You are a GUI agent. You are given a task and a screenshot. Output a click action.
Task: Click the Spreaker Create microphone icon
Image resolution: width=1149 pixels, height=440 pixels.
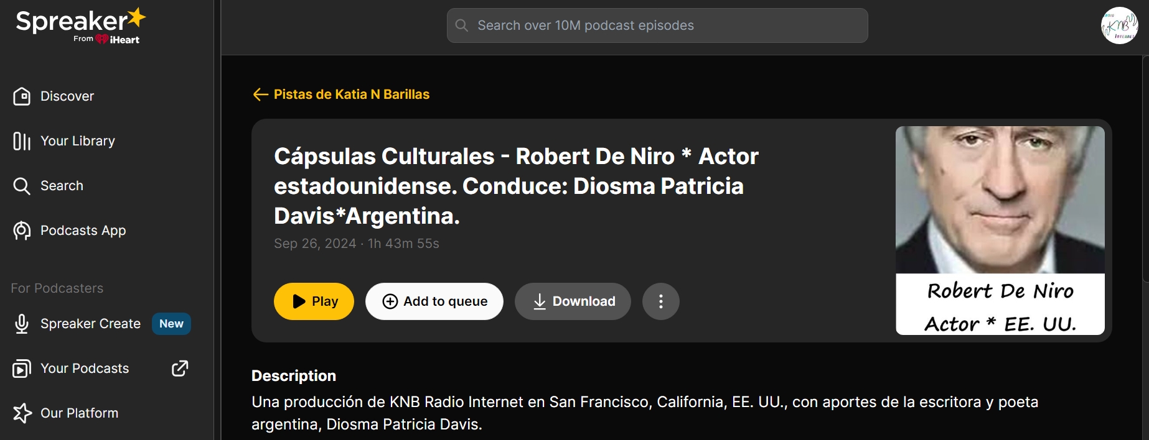point(22,324)
